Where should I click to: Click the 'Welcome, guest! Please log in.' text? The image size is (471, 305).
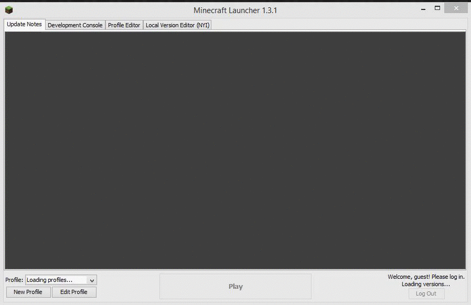coord(426,277)
